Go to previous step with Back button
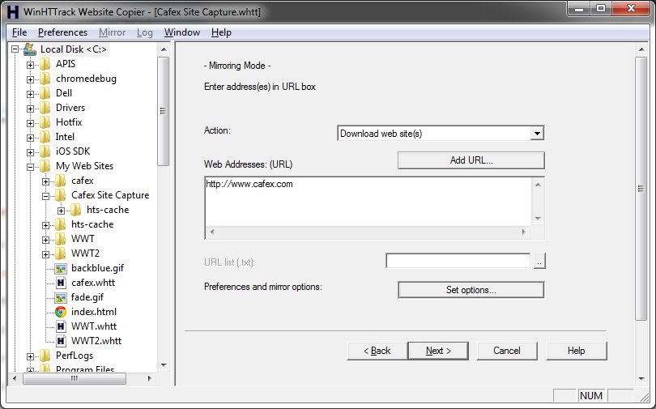 [377, 351]
